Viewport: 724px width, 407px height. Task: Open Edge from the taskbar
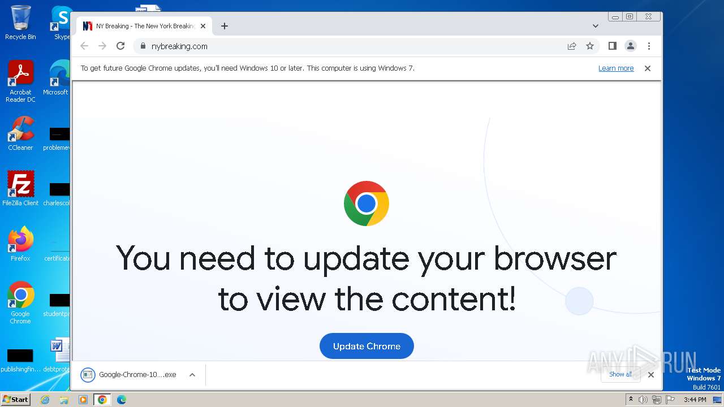[x=121, y=400]
